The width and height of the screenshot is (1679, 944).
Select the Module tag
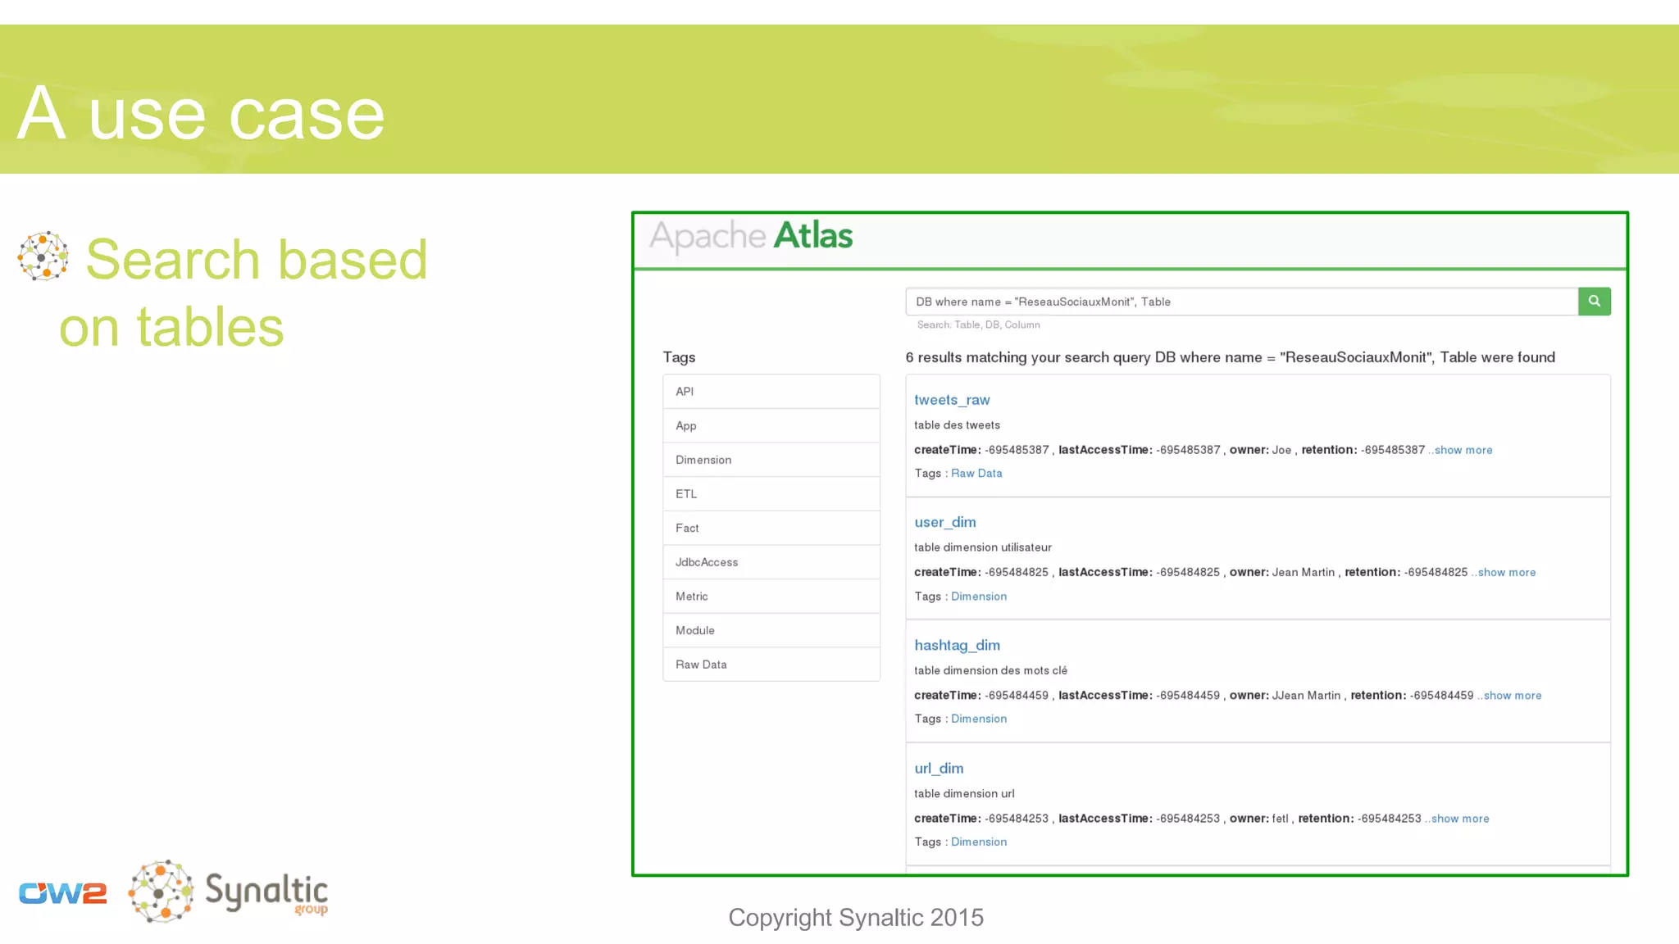(x=771, y=630)
